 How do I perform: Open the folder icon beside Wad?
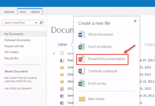tap(62, 82)
